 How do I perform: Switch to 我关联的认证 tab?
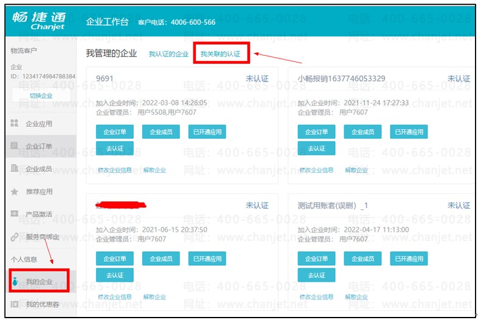pos(220,54)
